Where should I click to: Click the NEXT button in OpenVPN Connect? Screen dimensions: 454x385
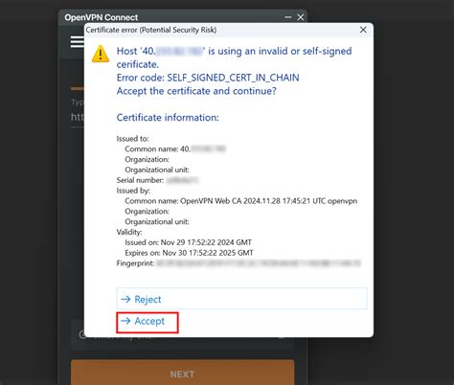[182, 373]
